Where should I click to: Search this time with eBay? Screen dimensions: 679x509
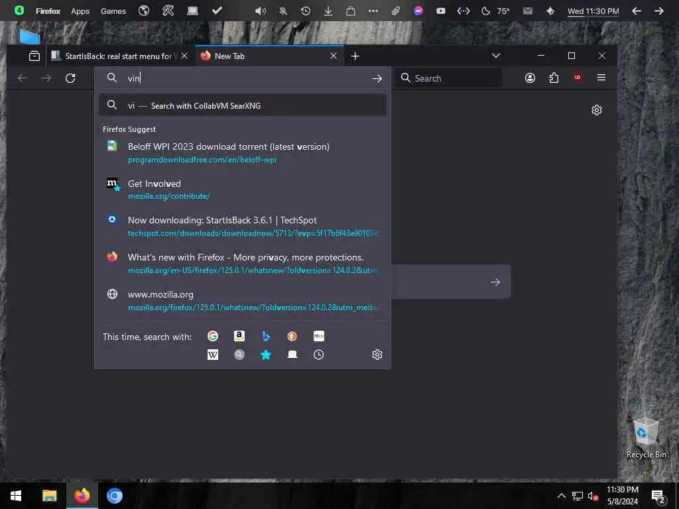pos(319,336)
